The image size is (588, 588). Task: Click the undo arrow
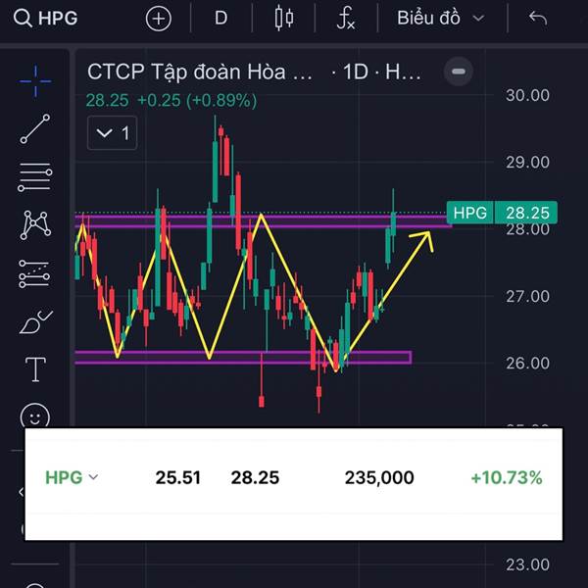pos(538,18)
